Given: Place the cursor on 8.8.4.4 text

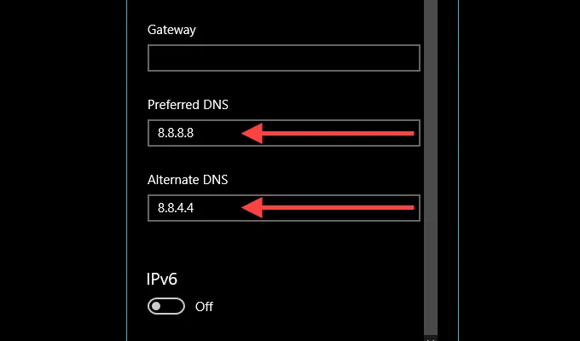Looking at the screenshot, I should coord(176,208).
